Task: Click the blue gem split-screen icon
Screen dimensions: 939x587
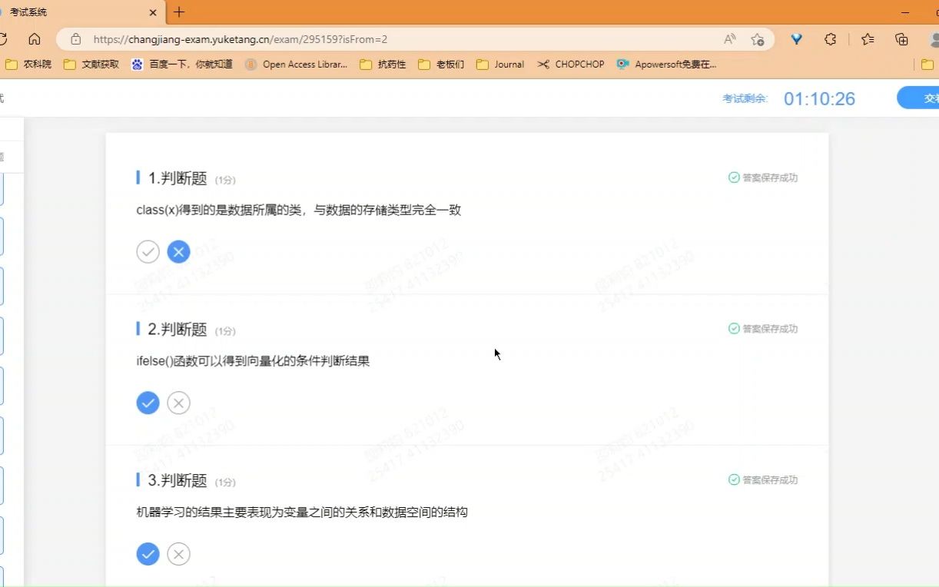Action: (796, 40)
